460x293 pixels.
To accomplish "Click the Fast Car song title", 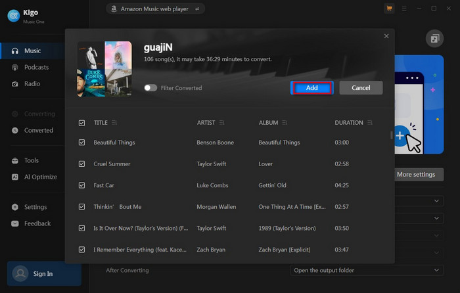I will click(x=104, y=185).
